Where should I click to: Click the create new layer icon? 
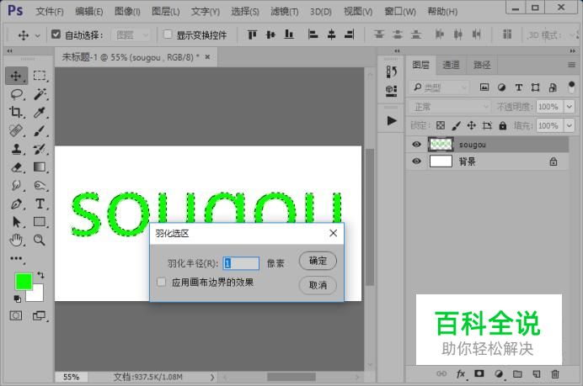click(537, 374)
